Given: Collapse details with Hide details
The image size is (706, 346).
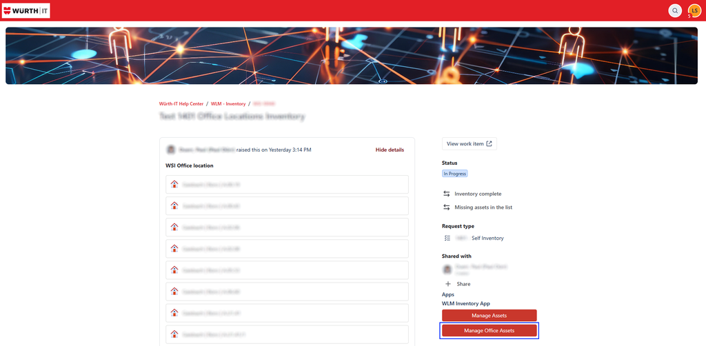Looking at the screenshot, I should pos(390,150).
